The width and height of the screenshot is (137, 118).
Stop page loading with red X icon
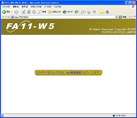point(24,12)
